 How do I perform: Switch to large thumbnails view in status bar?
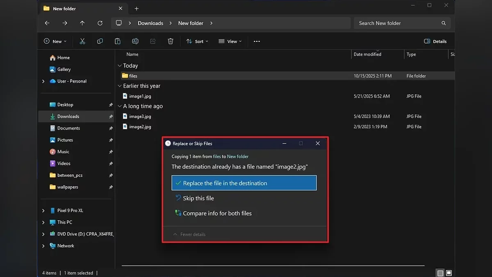(449, 273)
